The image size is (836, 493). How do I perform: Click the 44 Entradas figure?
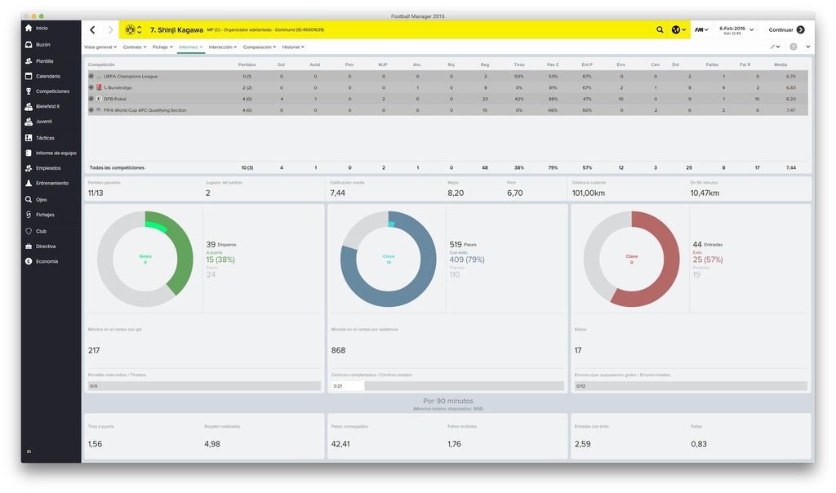(x=708, y=244)
